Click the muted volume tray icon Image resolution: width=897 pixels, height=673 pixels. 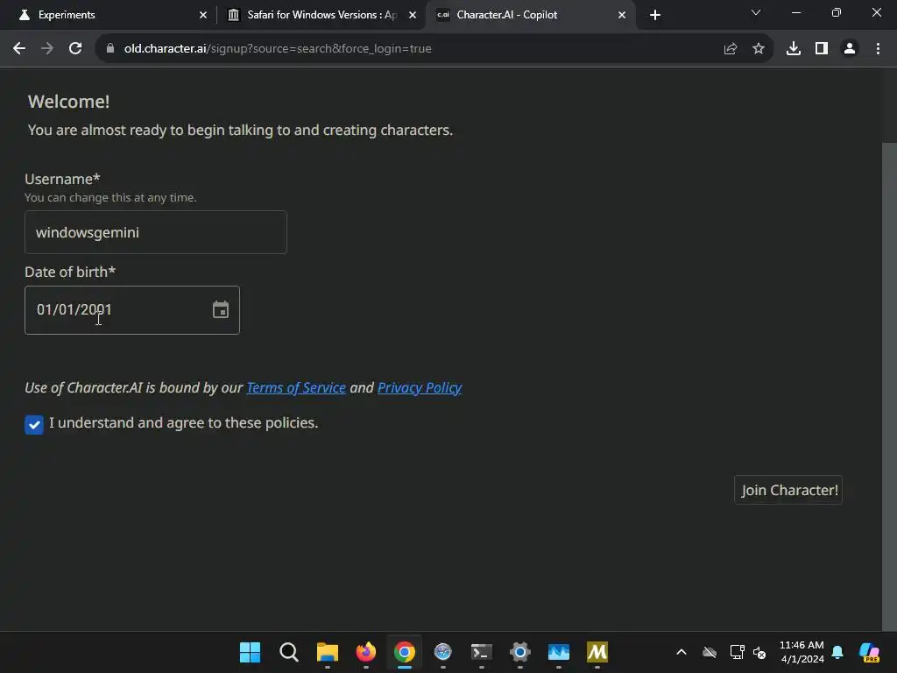[x=759, y=652]
